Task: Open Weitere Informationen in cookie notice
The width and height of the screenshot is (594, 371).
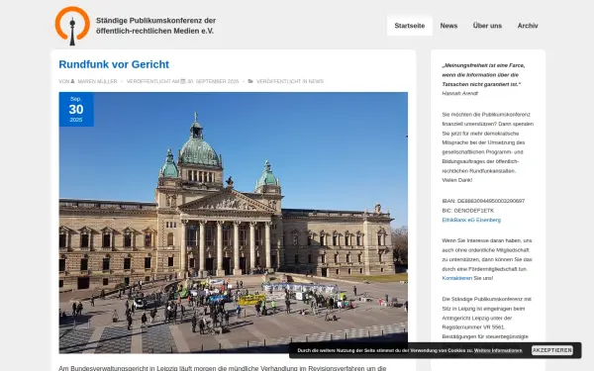Action: 498,350
